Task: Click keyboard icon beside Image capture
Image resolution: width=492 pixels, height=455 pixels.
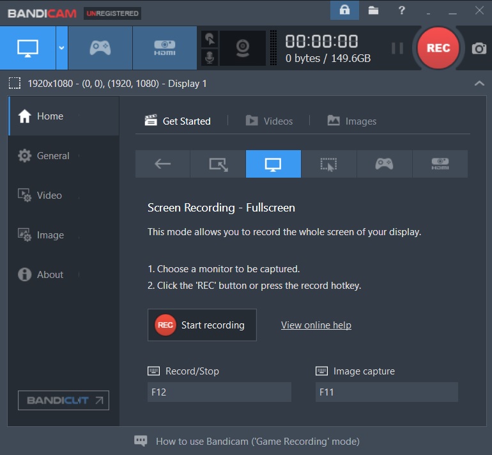Action: click(321, 371)
